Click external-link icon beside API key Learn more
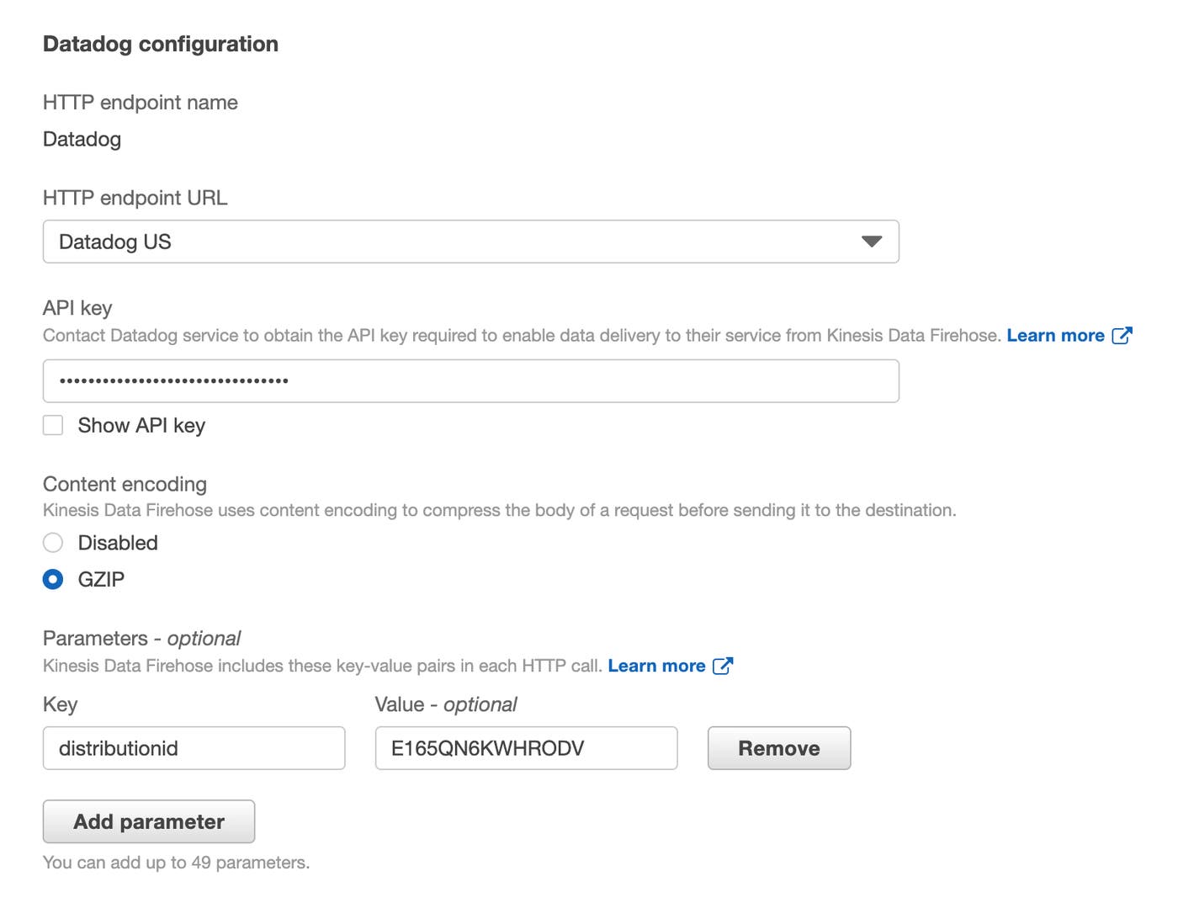Image resolution: width=1178 pixels, height=903 pixels. (x=1122, y=335)
